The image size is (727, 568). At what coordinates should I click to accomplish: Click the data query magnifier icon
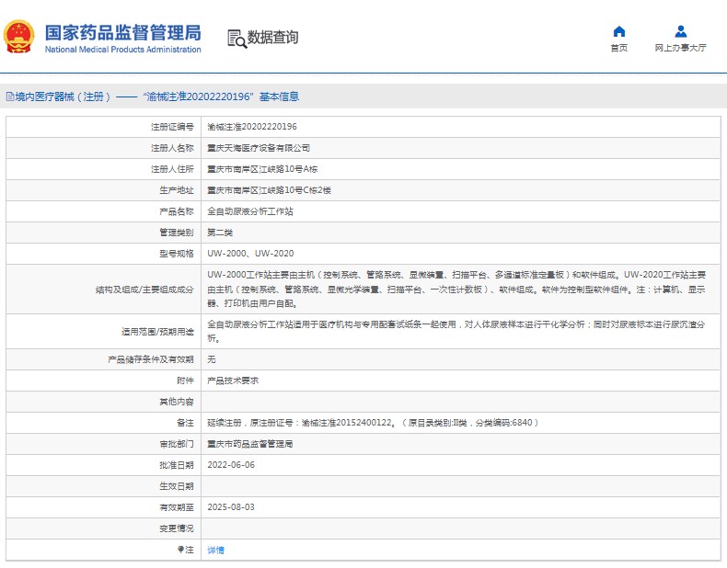pos(237,39)
